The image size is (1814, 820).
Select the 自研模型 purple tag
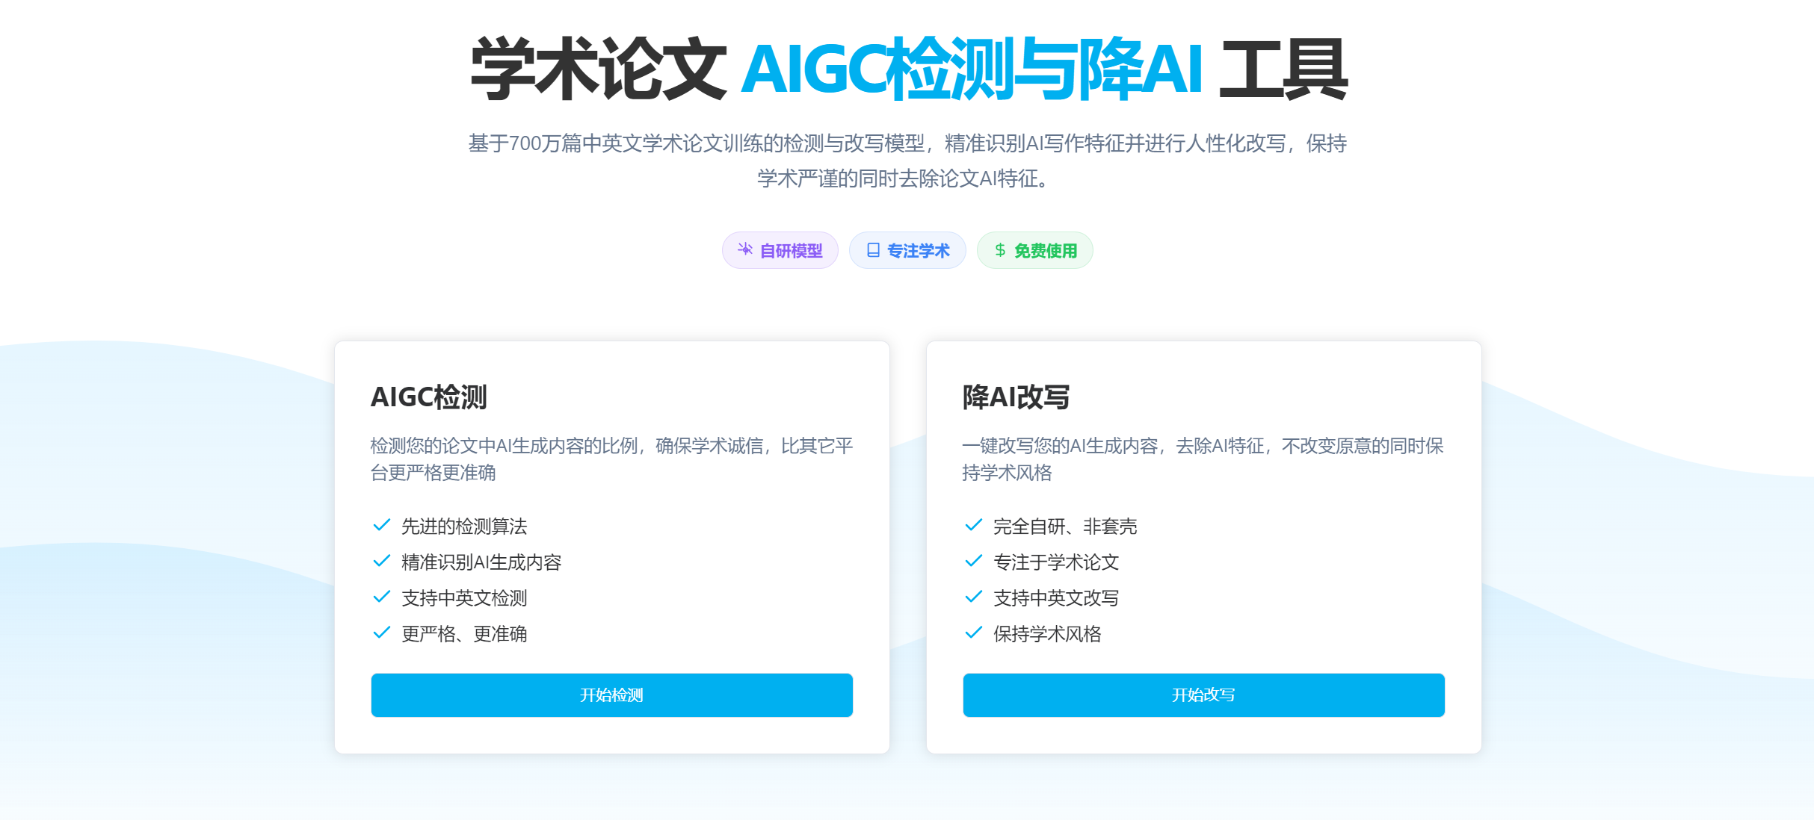pyautogui.click(x=780, y=250)
